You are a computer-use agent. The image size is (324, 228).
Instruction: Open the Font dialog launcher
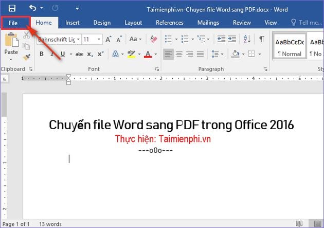click(157, 69)
